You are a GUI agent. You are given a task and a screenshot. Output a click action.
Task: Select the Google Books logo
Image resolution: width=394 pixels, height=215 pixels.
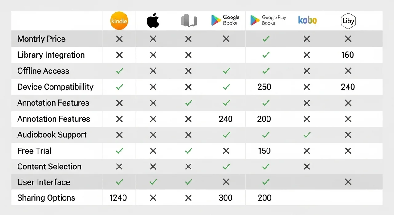226,20
